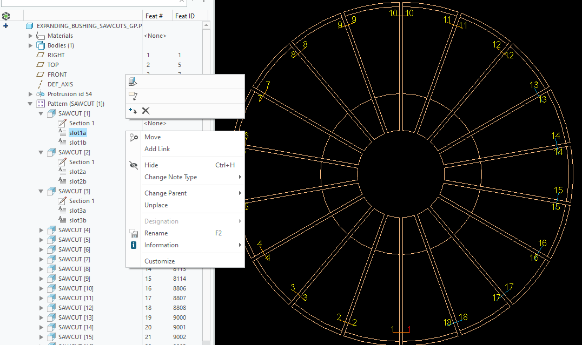
Task: Collapse the SAWCUT [2] tree node
Action: tap(40, 152)
